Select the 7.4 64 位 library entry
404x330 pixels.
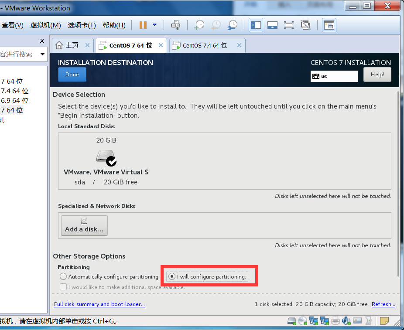14,91
